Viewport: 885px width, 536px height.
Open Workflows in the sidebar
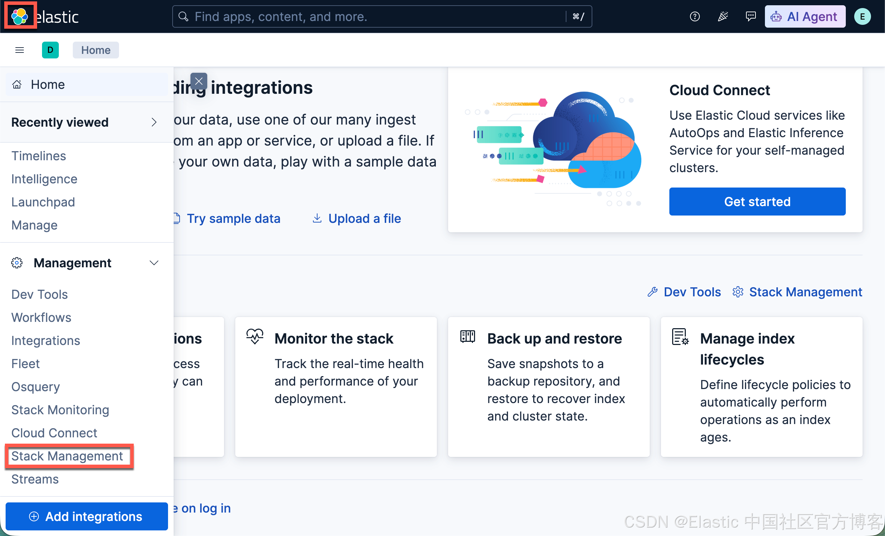click(x=41, y=317)
